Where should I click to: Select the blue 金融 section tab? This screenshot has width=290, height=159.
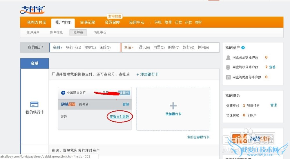(x=35, y=63)
